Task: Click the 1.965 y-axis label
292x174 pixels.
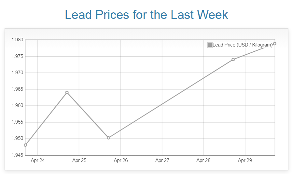Action: coord(17,89)
